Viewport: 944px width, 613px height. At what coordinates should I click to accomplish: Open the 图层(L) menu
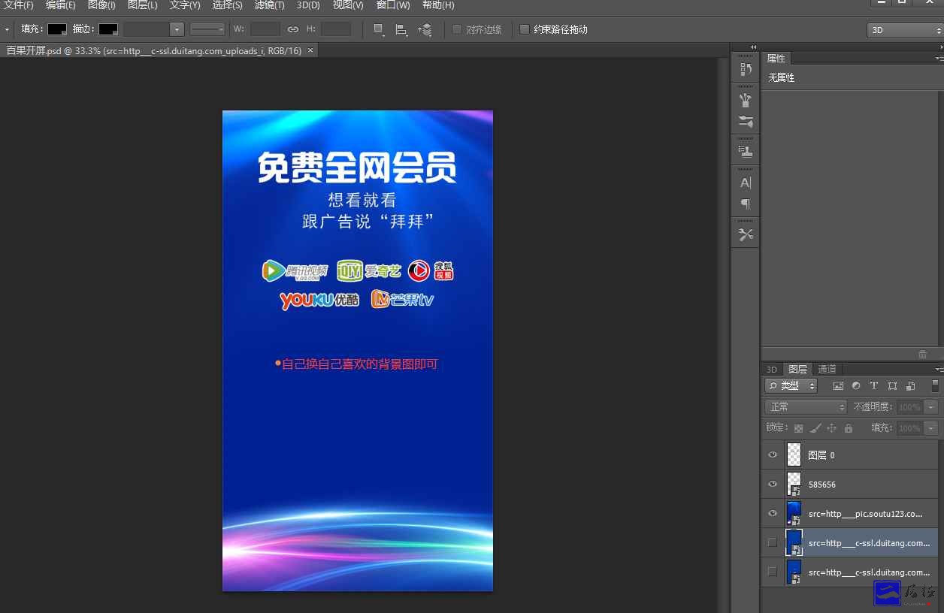pyautogui.click(x=143, y=5)
